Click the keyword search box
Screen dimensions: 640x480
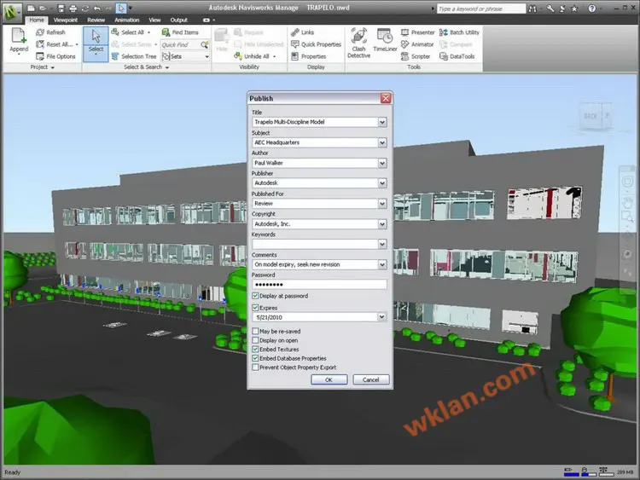click(x=480, y=9)
